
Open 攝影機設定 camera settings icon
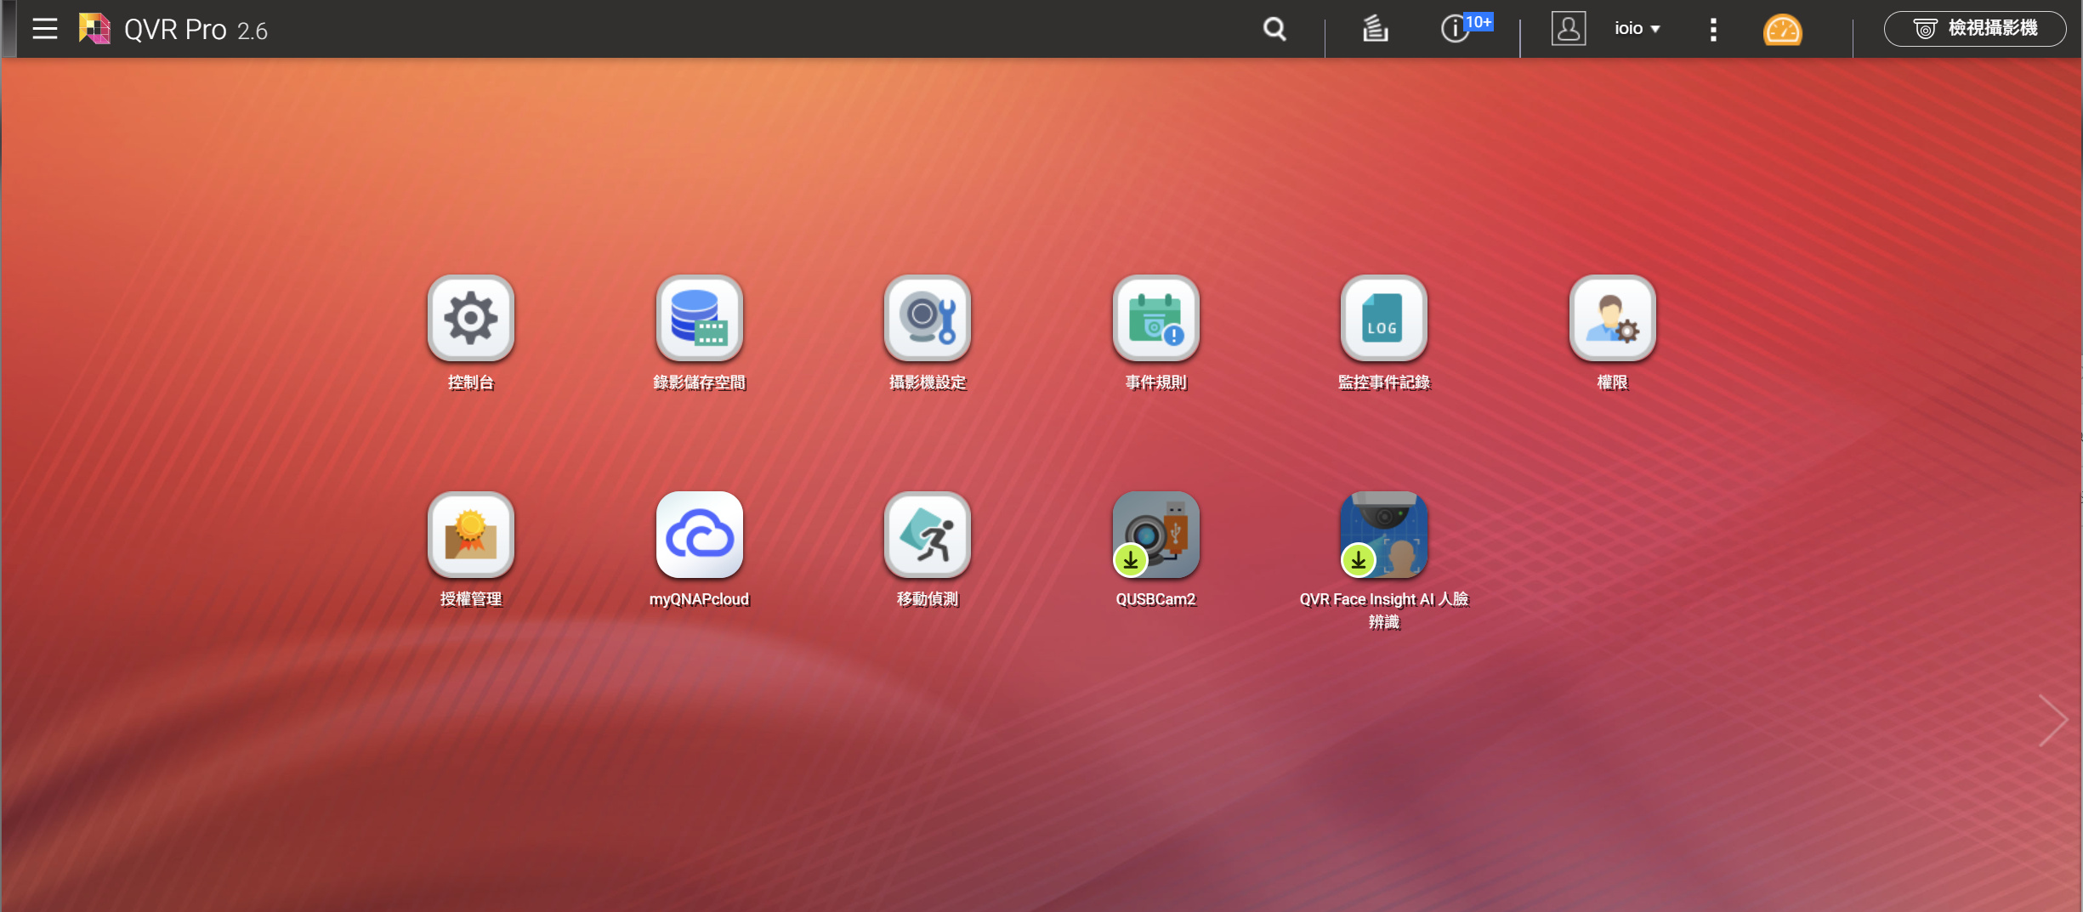click(x=928, y=319)
